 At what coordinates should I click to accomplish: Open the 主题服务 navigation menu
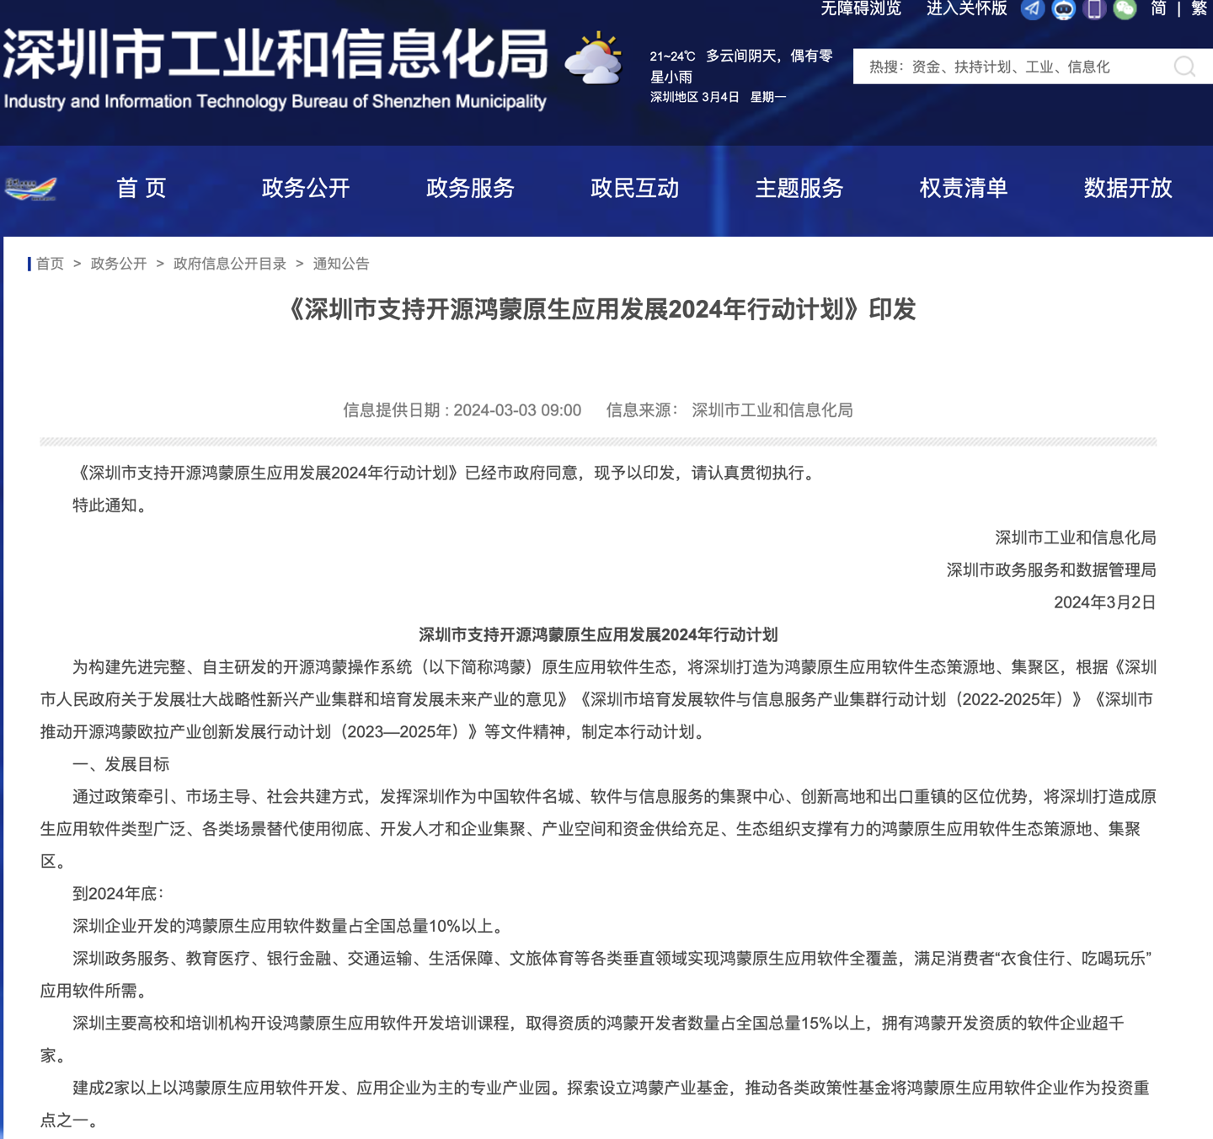(799, 189)
